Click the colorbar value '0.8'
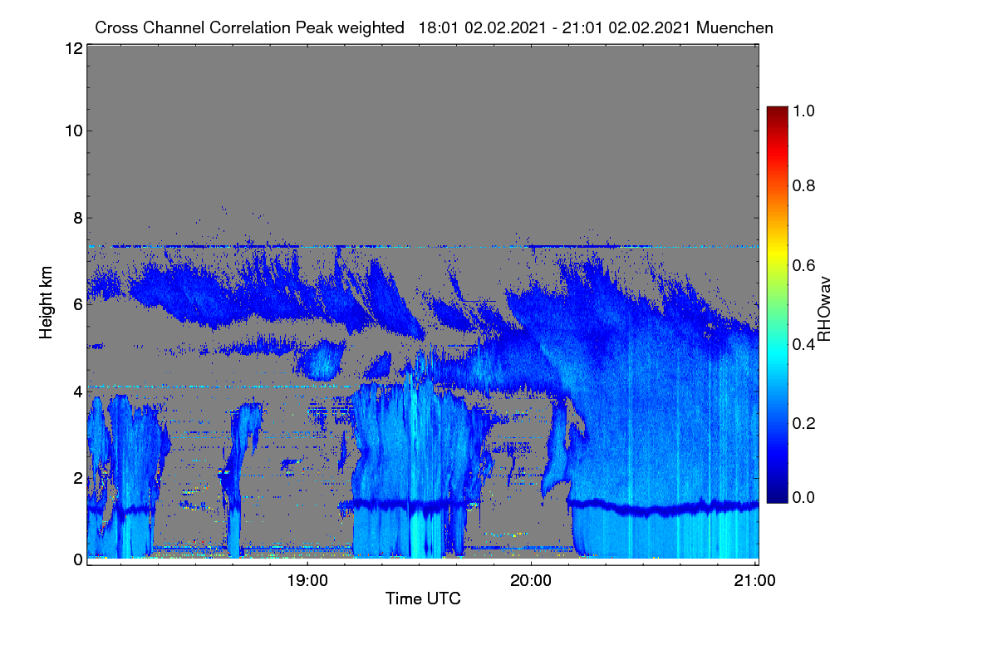 click(x=804, y=186)
